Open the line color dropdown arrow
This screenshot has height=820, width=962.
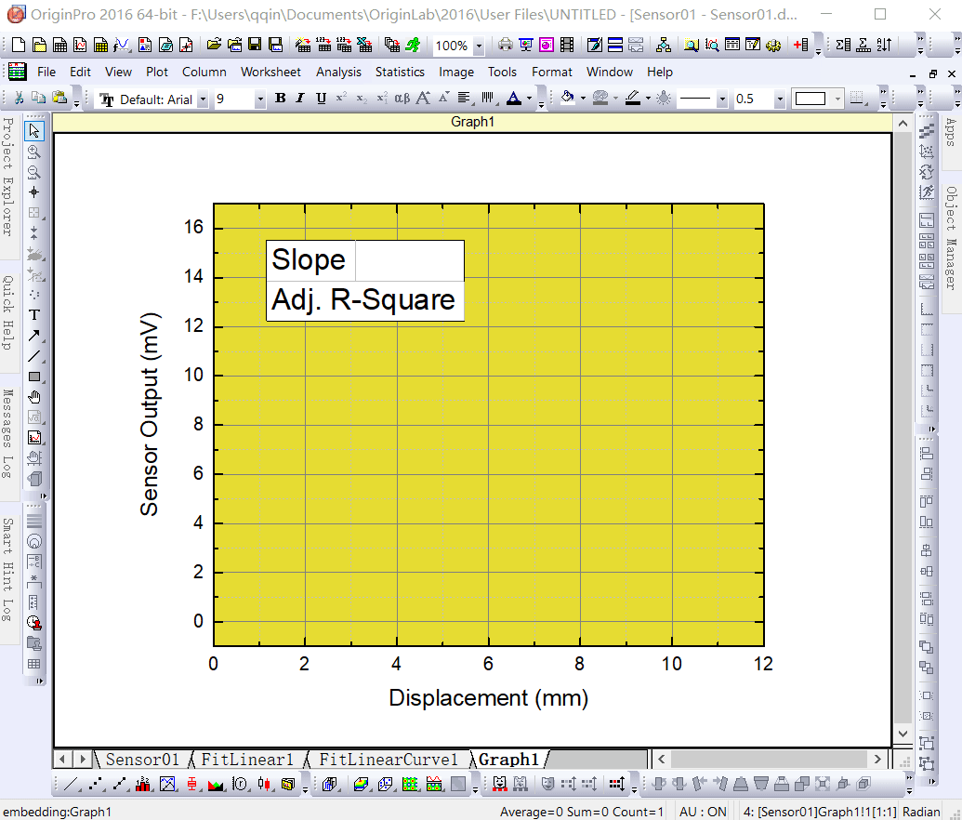[x=648, y=99]
